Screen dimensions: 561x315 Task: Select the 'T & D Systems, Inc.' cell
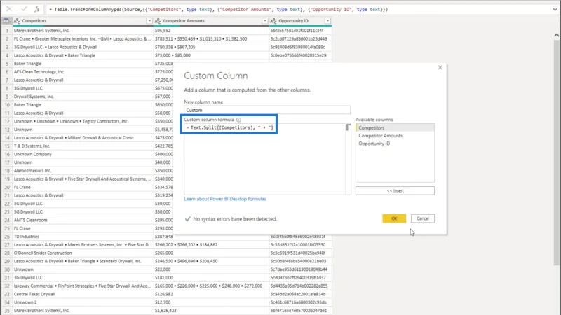point(83,146)
